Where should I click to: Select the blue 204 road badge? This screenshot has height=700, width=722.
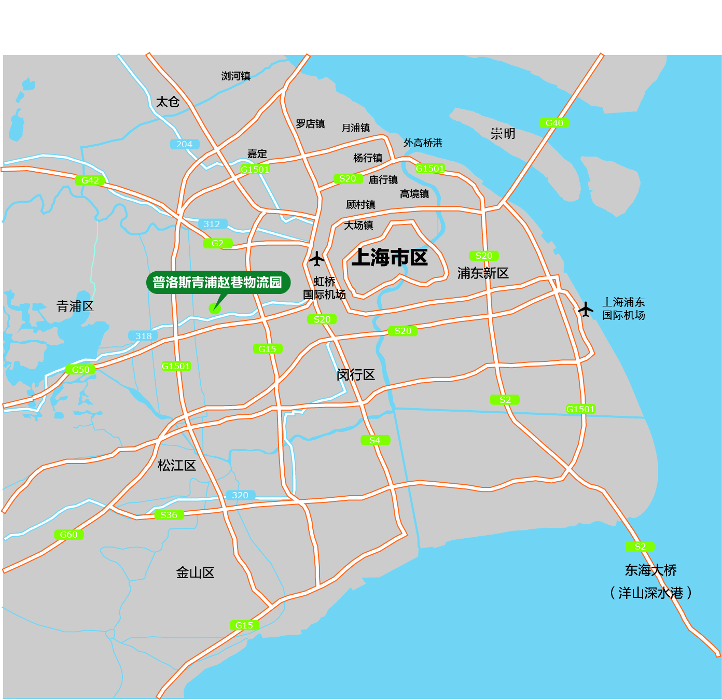pyautogui.click(x=184, y=144)
